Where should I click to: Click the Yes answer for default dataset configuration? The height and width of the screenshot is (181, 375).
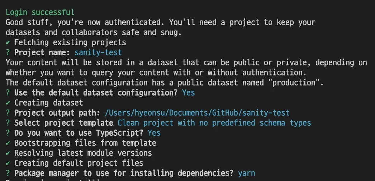[x=188, y=93]
